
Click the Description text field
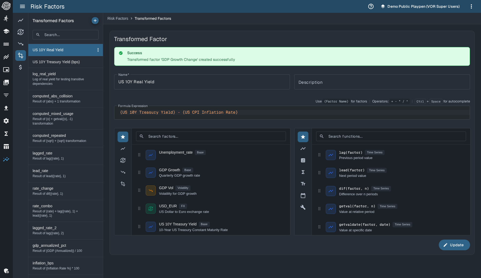click(x=382, y=82)
